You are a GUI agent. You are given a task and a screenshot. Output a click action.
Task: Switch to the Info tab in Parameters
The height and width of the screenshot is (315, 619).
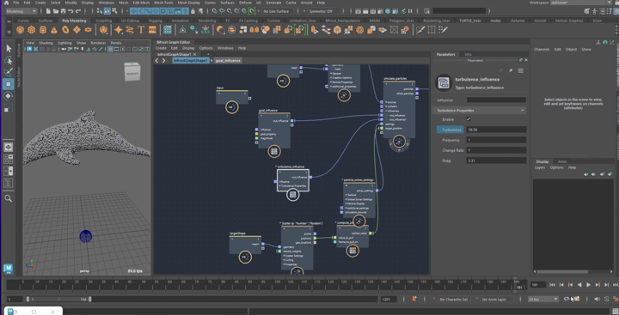point(468,54)
